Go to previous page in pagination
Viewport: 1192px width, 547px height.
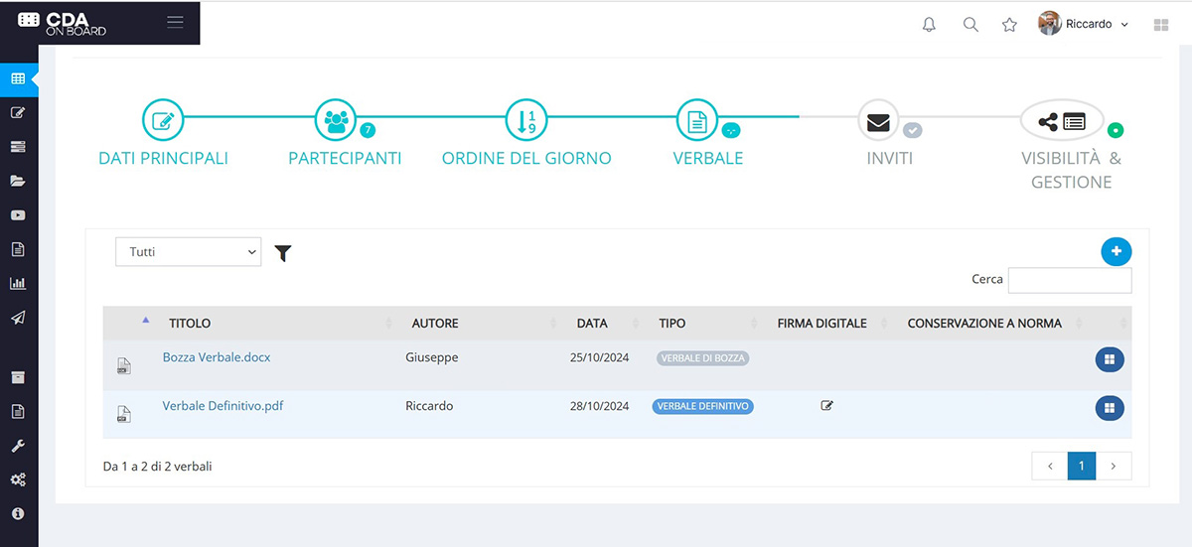pos(1050,466)
